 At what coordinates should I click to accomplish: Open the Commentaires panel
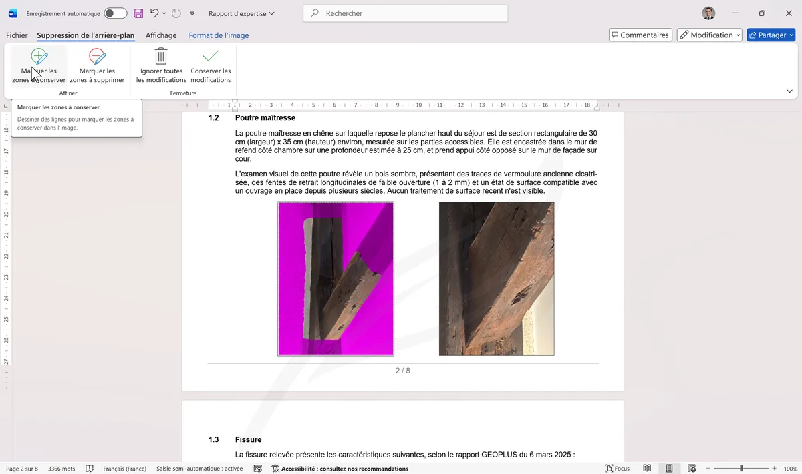640,35
